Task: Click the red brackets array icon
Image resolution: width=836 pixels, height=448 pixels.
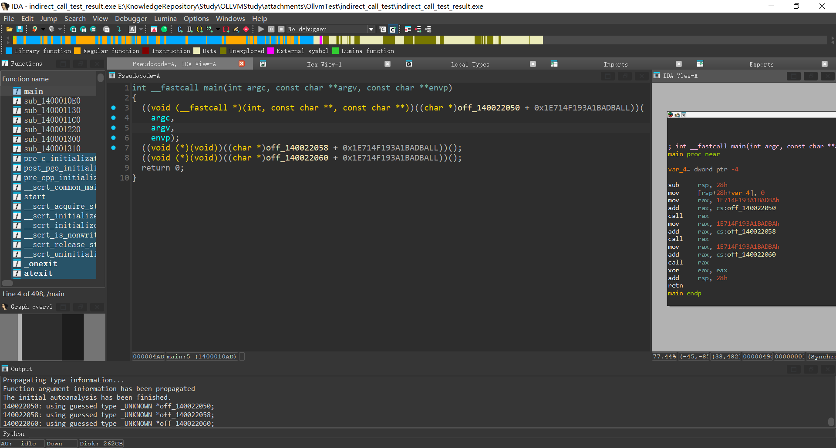Action: (226, 29)
